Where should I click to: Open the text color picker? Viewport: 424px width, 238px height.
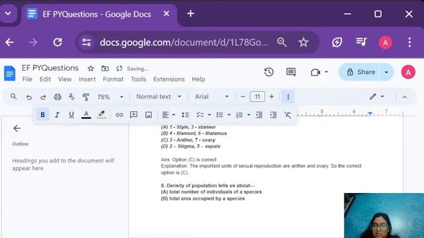[x=86, y=114]
